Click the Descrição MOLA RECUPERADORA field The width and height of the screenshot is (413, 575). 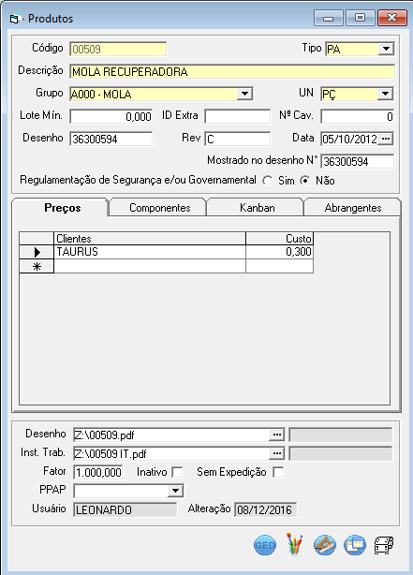(232, 71)
